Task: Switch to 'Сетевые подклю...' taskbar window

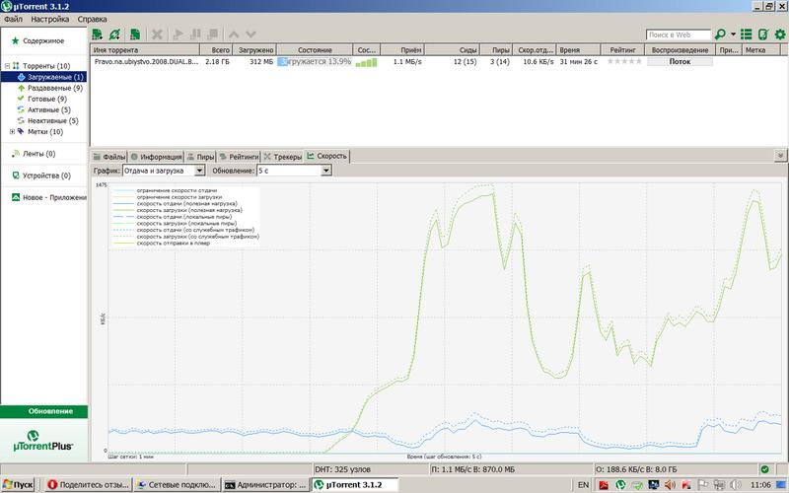Action: (x=177, y=485)
